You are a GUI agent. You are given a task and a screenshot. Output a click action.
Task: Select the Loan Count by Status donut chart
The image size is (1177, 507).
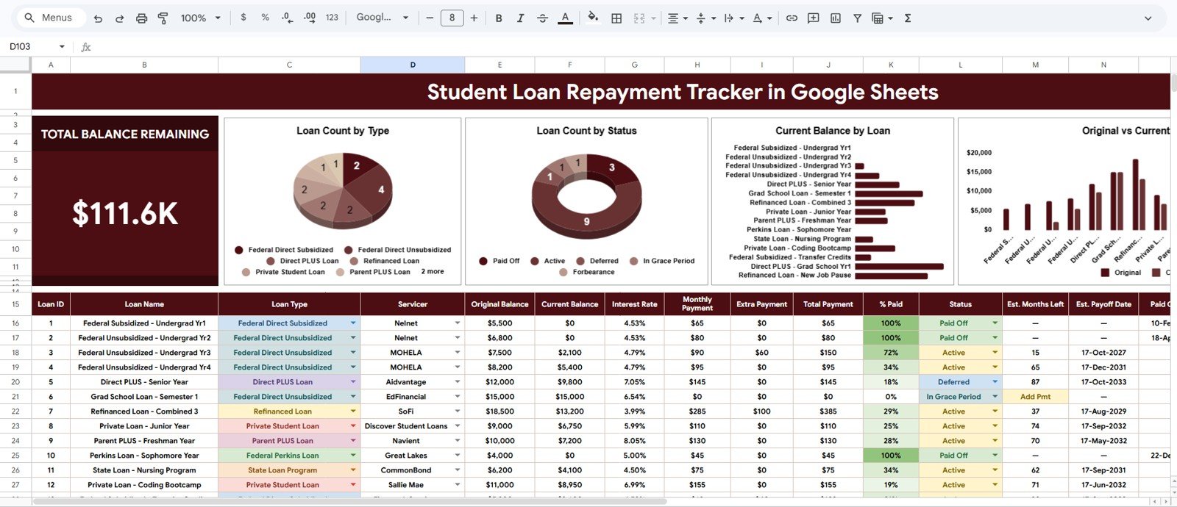(x=586, y=201)
